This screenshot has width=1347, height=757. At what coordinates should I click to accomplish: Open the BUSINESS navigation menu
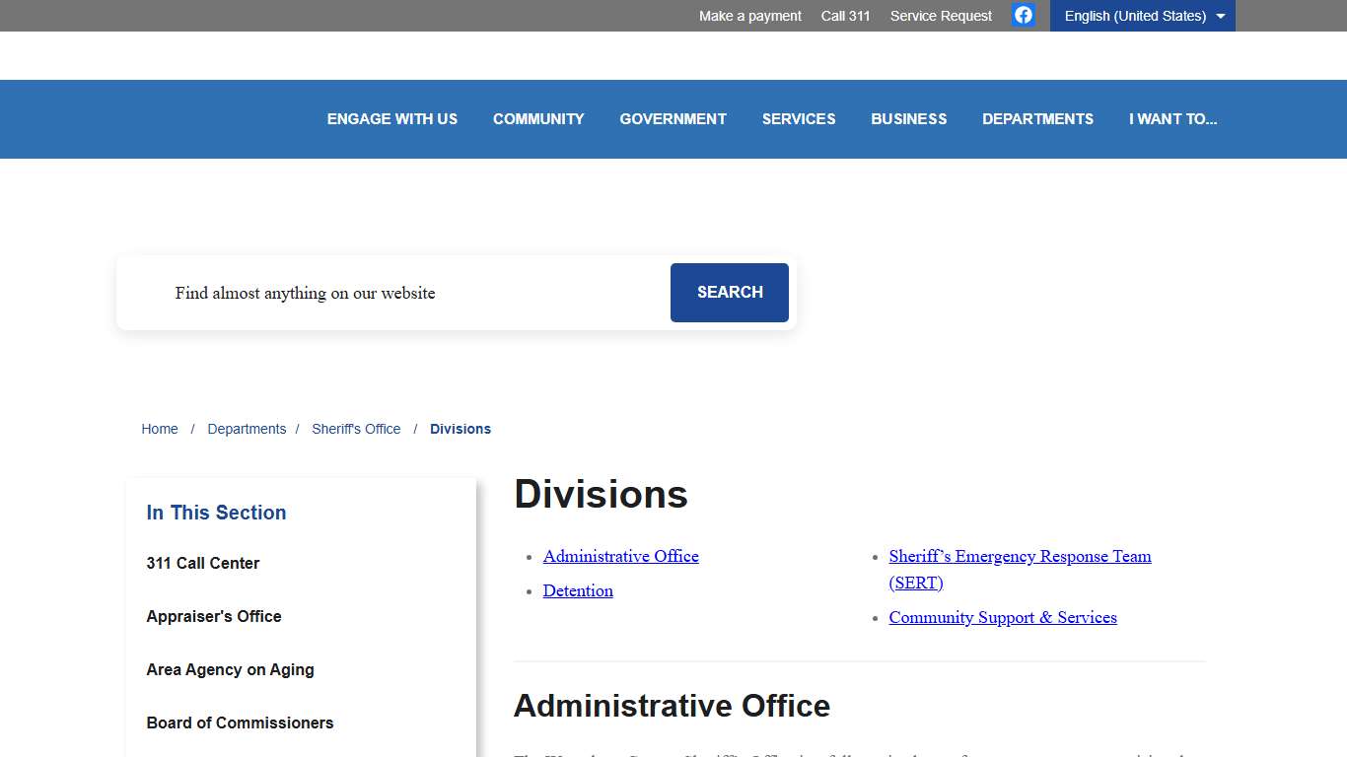click(x=908, y=118)
